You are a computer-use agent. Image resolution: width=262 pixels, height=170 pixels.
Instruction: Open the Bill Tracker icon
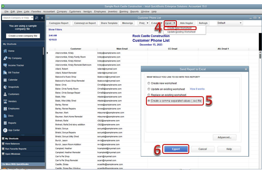(5, 73)
